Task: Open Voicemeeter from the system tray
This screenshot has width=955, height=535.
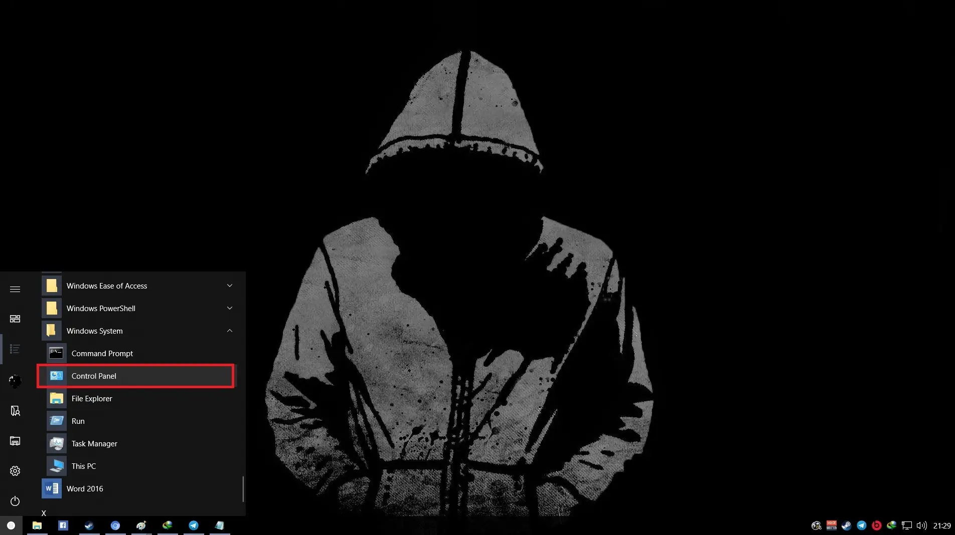Action: (832, 525)
